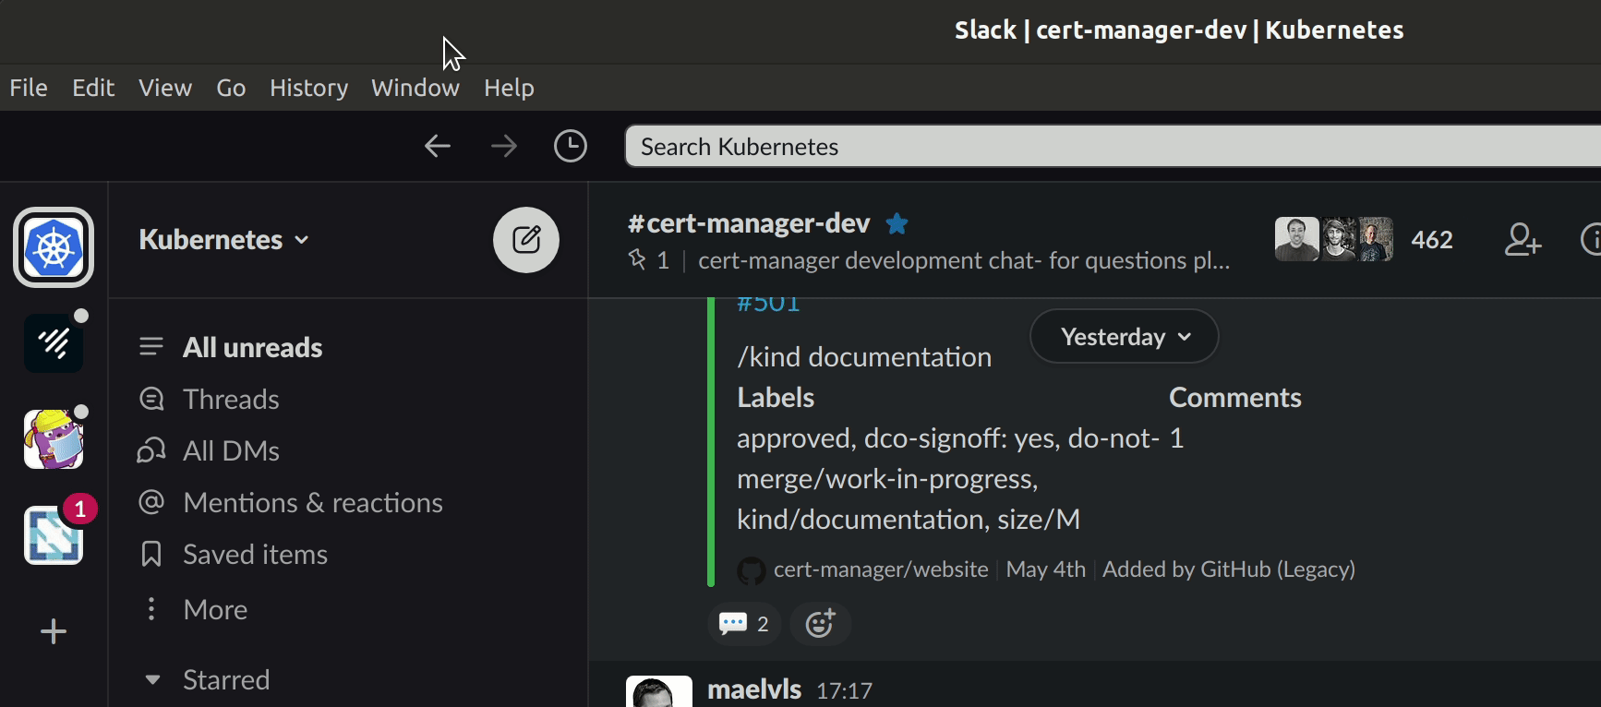Open the history clock icon
1601x707 pixels.
pos(570,146)
